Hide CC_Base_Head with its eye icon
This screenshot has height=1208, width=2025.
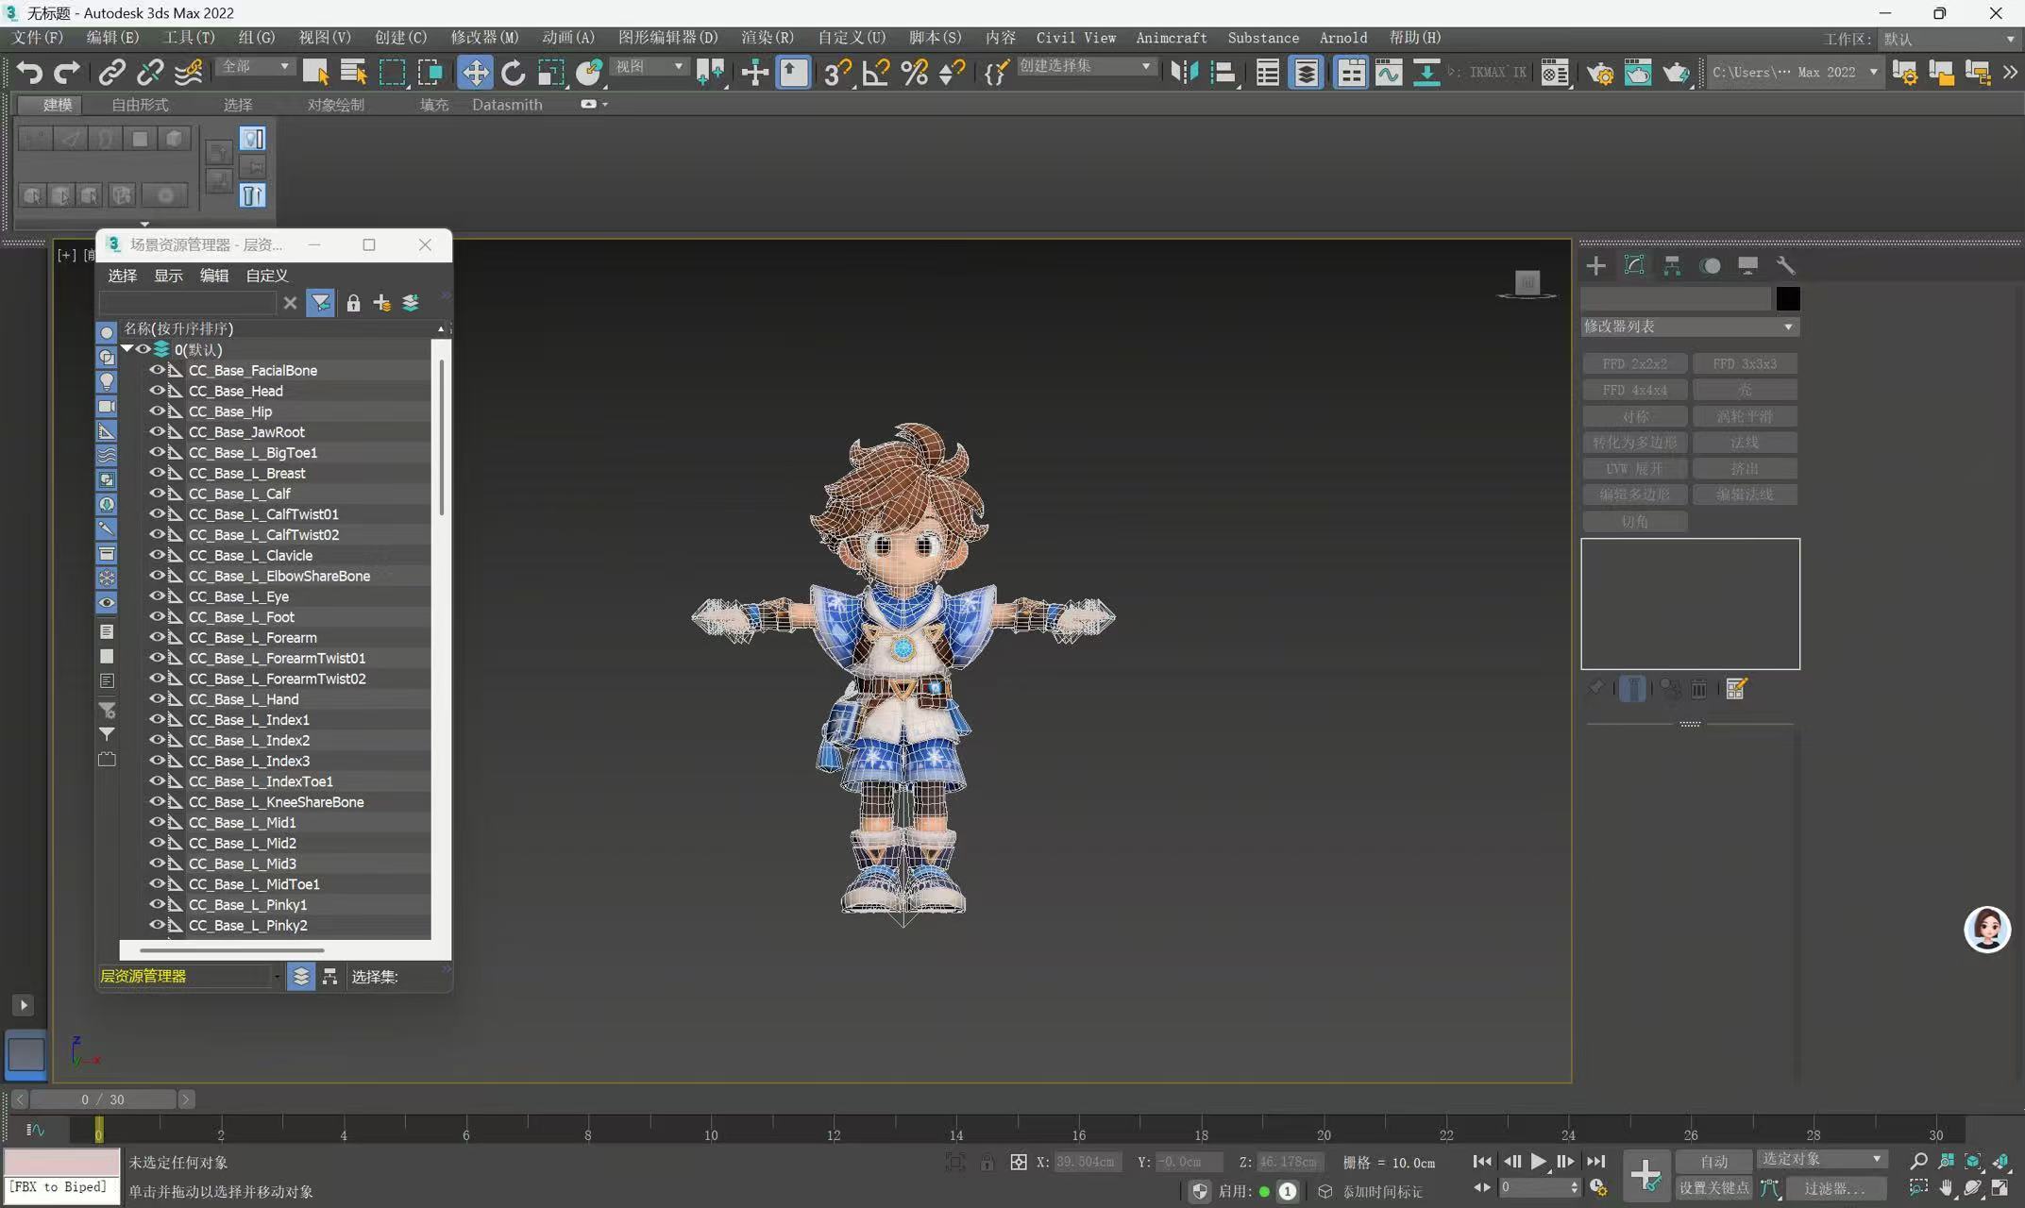[157, 391]
